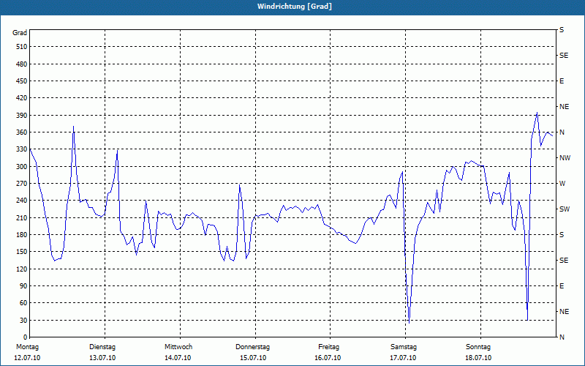
Task: Select the Freitag day label
Action: click(x=328, y=347)
